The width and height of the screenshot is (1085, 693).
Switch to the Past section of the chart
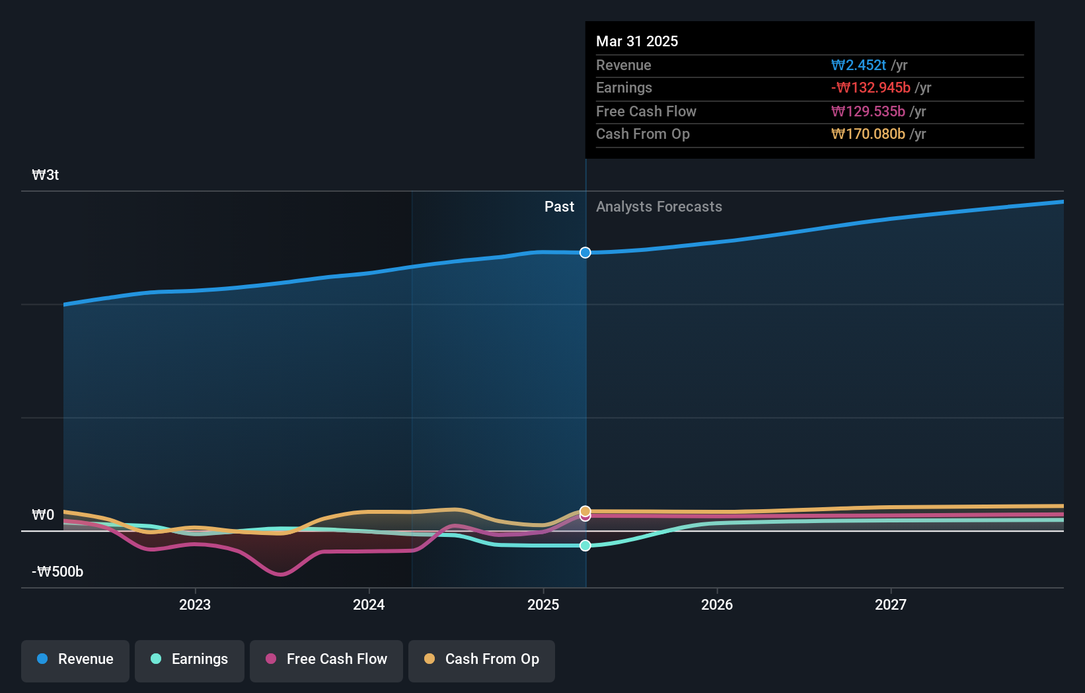click(x=559, y=206)
